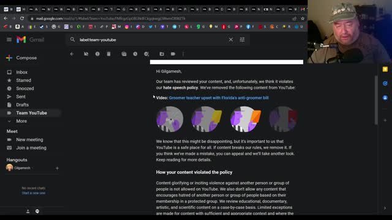Screen dimensions: 392x220
Task: Open the removed video title link
Action: pos(219,98)
